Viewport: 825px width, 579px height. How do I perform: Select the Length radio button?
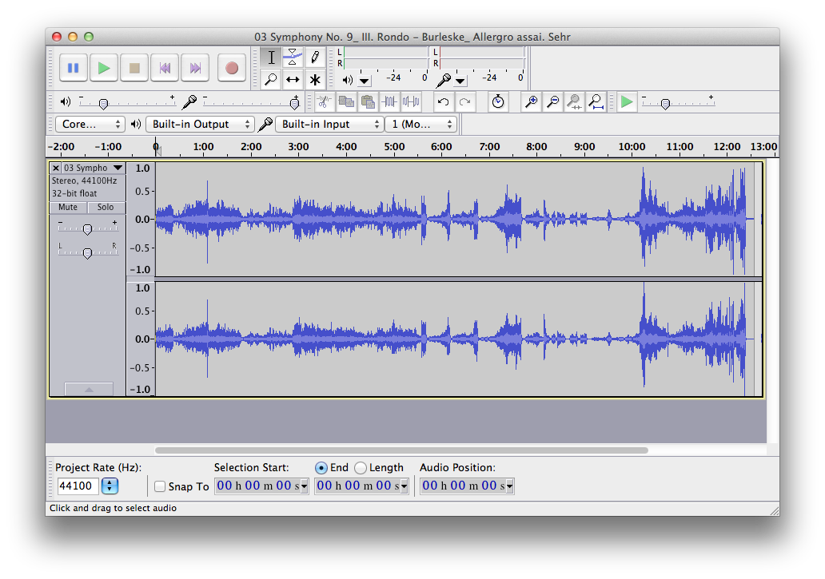point(361,468)
